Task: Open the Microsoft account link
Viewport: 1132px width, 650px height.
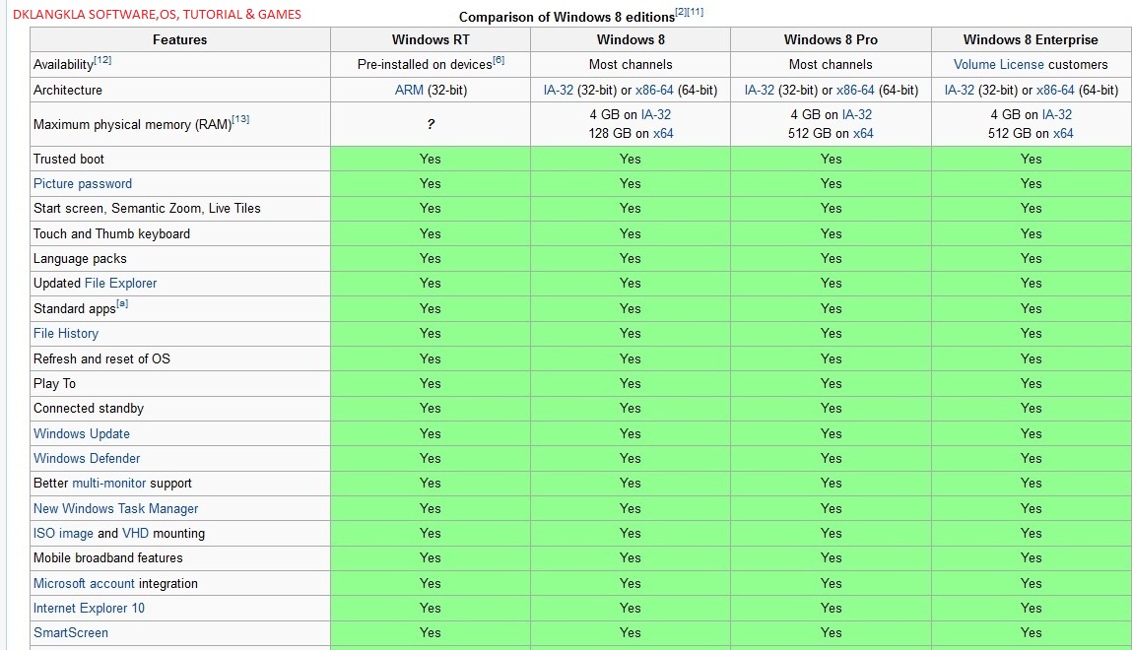Action: point(84,584)
